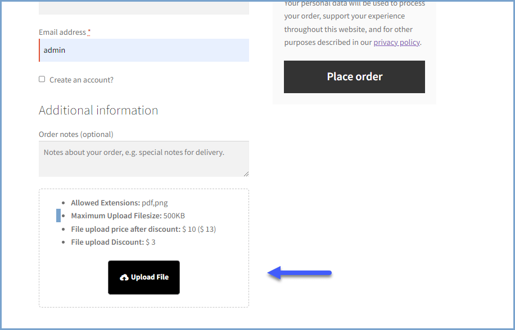The image size is (515, 330).
Task: Select the Additional information heading
Action: (x=98, y=110)
